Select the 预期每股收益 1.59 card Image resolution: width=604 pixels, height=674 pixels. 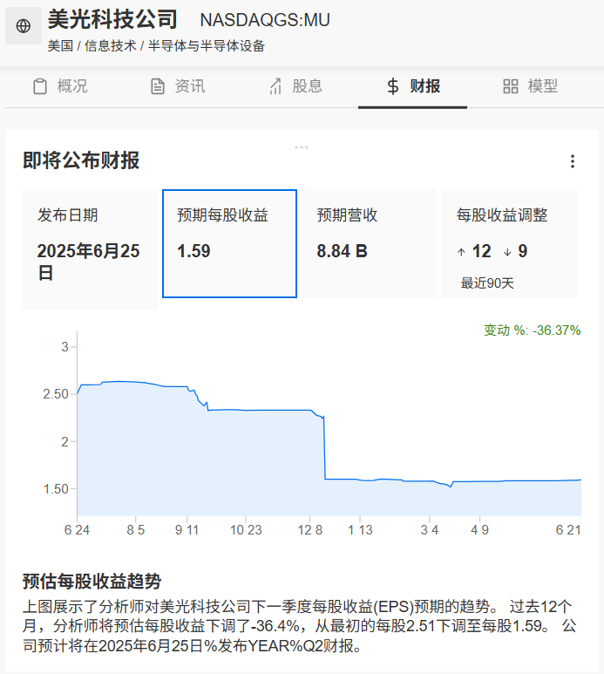[x=229, y=243]
